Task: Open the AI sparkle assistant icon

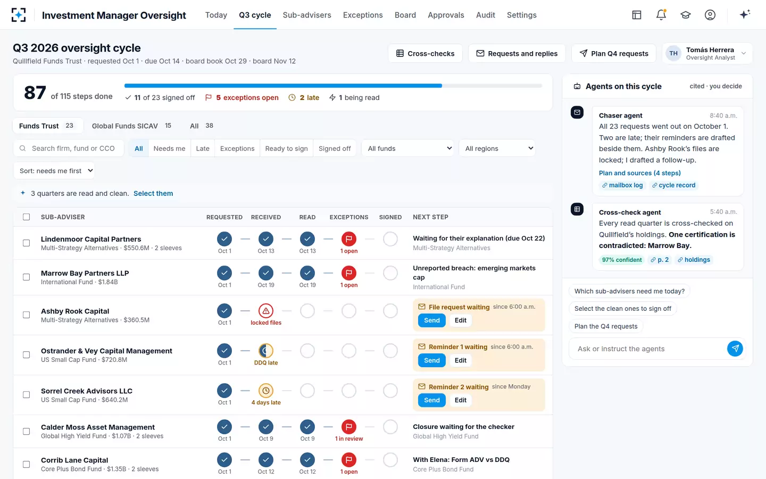Action: 745,14
